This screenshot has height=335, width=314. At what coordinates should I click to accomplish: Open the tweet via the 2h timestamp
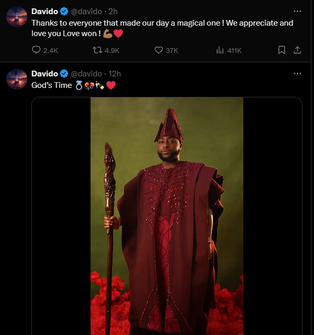tap(113, 11)
